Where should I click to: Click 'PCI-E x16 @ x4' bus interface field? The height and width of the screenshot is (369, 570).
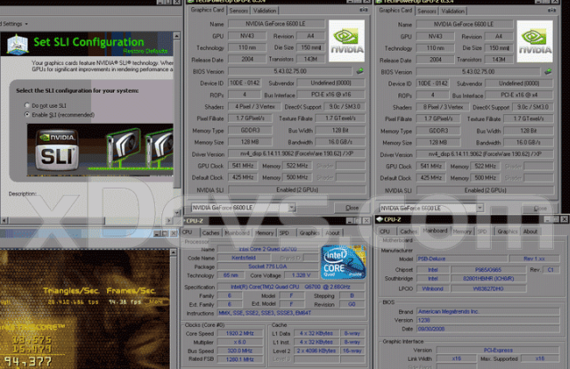(x=518, y=95)
